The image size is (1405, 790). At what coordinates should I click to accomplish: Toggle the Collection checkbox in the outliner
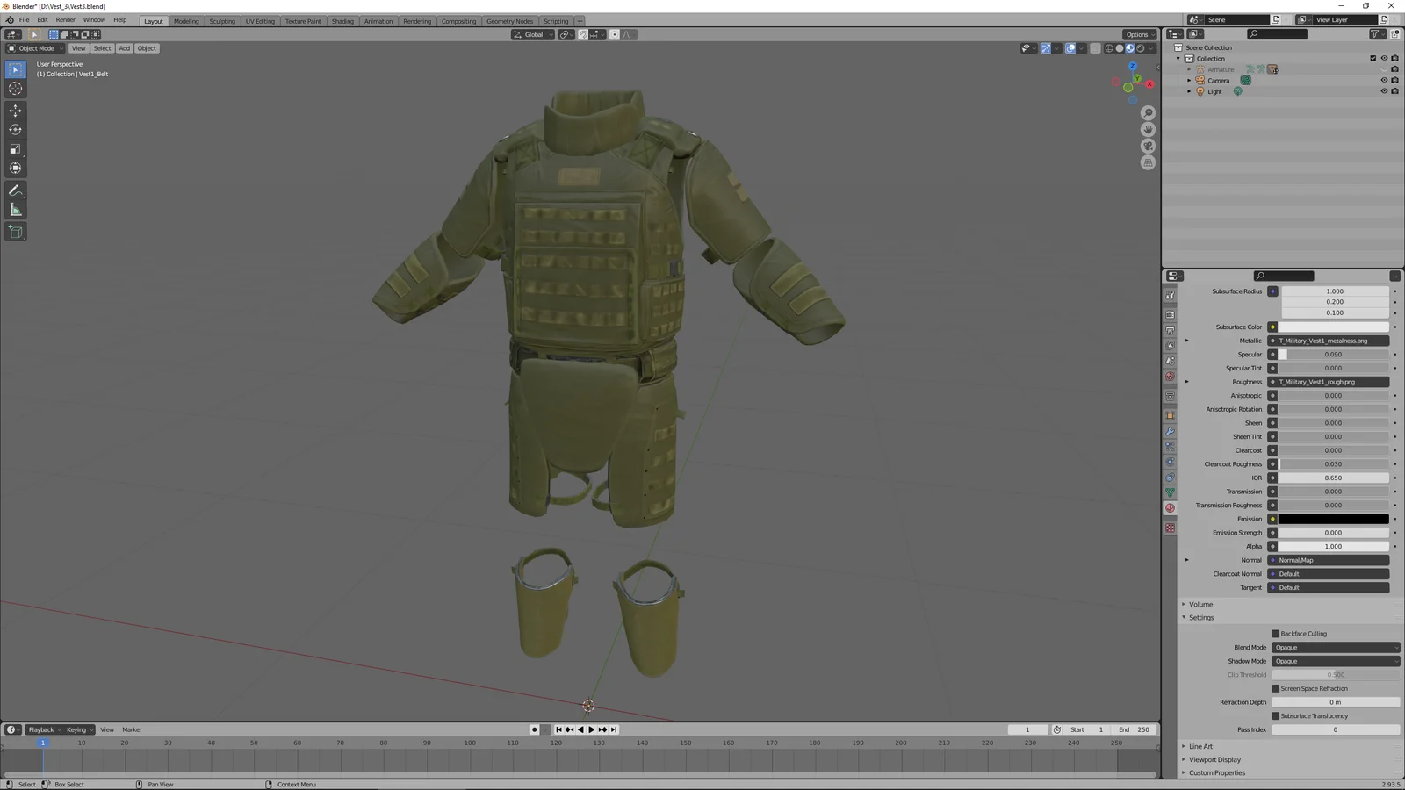[1373, 58]
